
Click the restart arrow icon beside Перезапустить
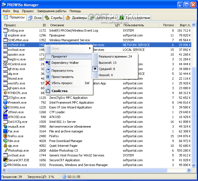48,71
